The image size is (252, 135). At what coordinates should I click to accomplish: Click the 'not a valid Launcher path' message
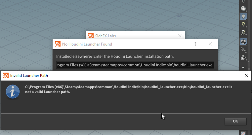[48, 92]
